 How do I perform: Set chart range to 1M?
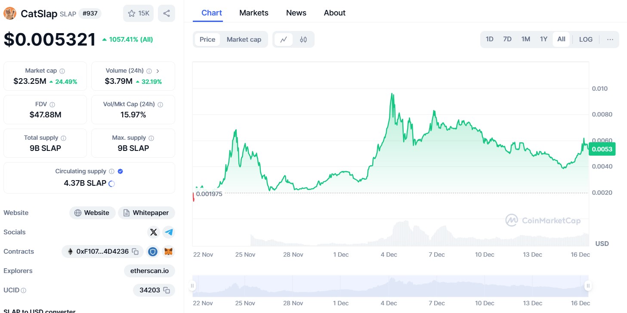click(x=526, y=40)
